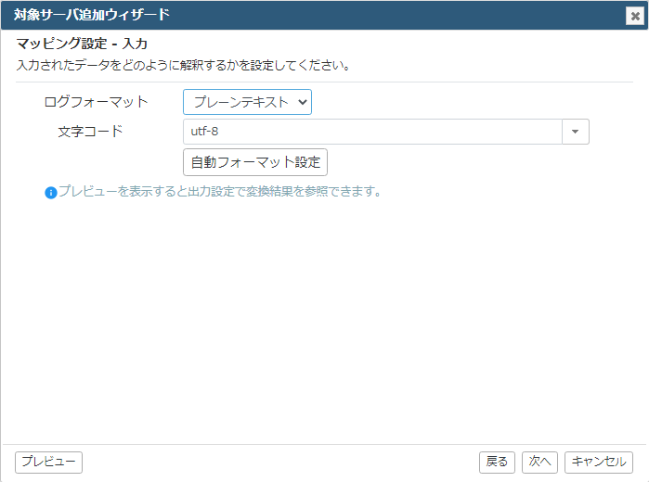Click the 文字コード label
This screenshot has width=649, height=482.
(90, 132)
